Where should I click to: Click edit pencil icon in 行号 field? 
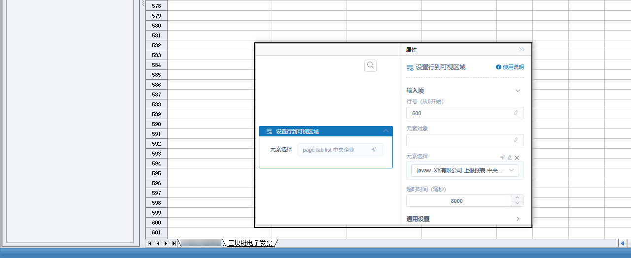(516, 113)
